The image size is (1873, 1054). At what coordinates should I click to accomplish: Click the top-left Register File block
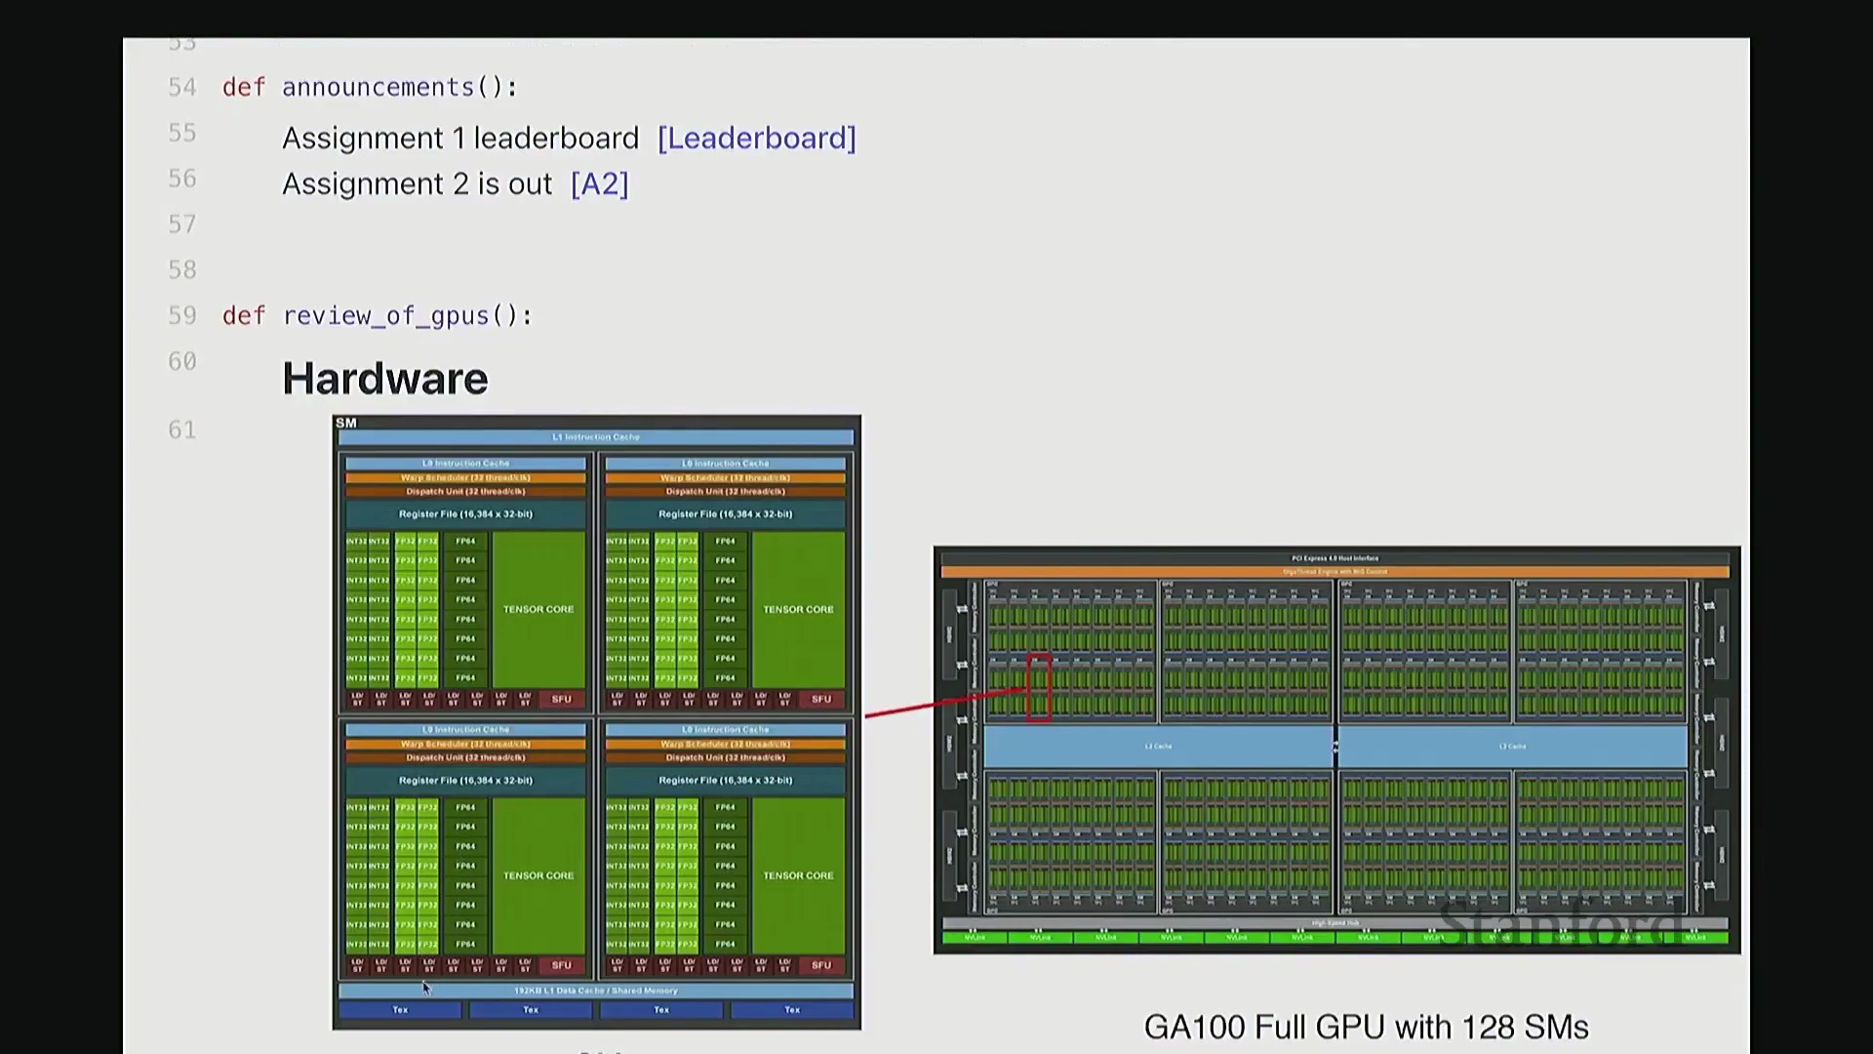pyautogui.click(x=465, y=514)
